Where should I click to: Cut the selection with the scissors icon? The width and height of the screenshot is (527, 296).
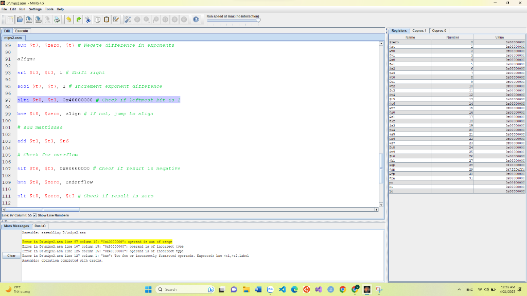pos(87,20)
